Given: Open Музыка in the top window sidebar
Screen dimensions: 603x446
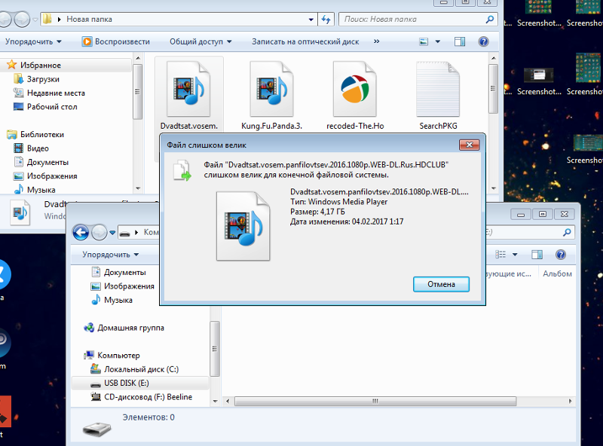Looking at the screenshot, I should tap(41, 190).
